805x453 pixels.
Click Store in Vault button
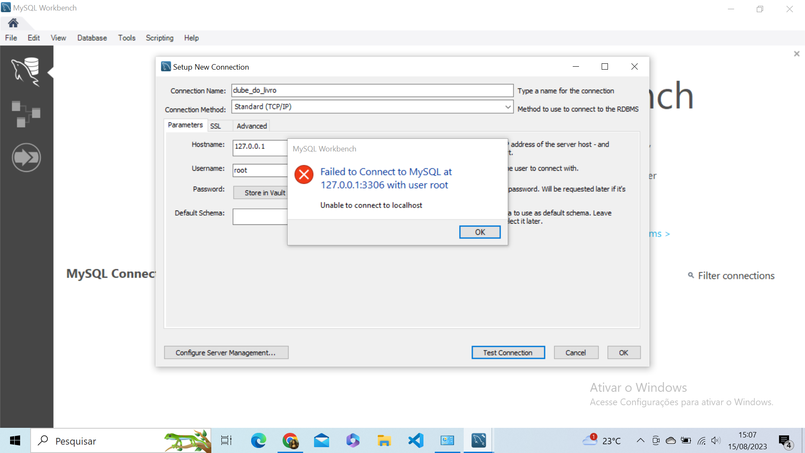260,193
